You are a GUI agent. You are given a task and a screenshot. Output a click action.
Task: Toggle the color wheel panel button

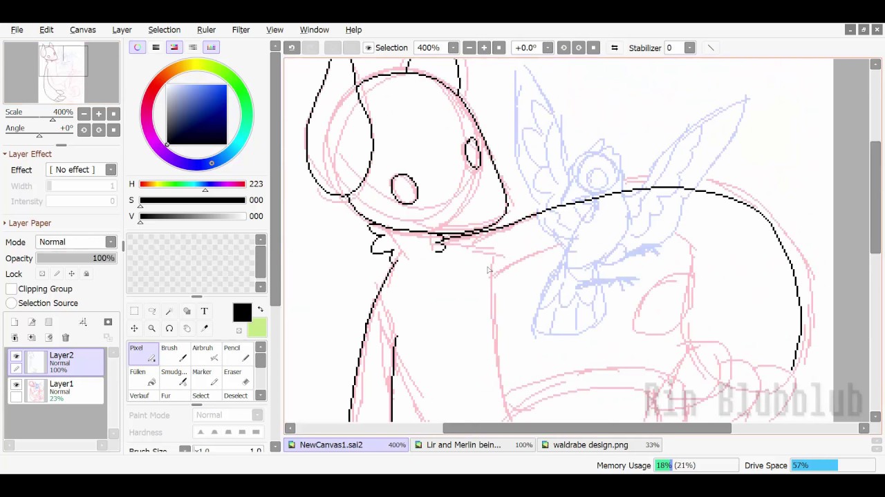click(137, 47)
